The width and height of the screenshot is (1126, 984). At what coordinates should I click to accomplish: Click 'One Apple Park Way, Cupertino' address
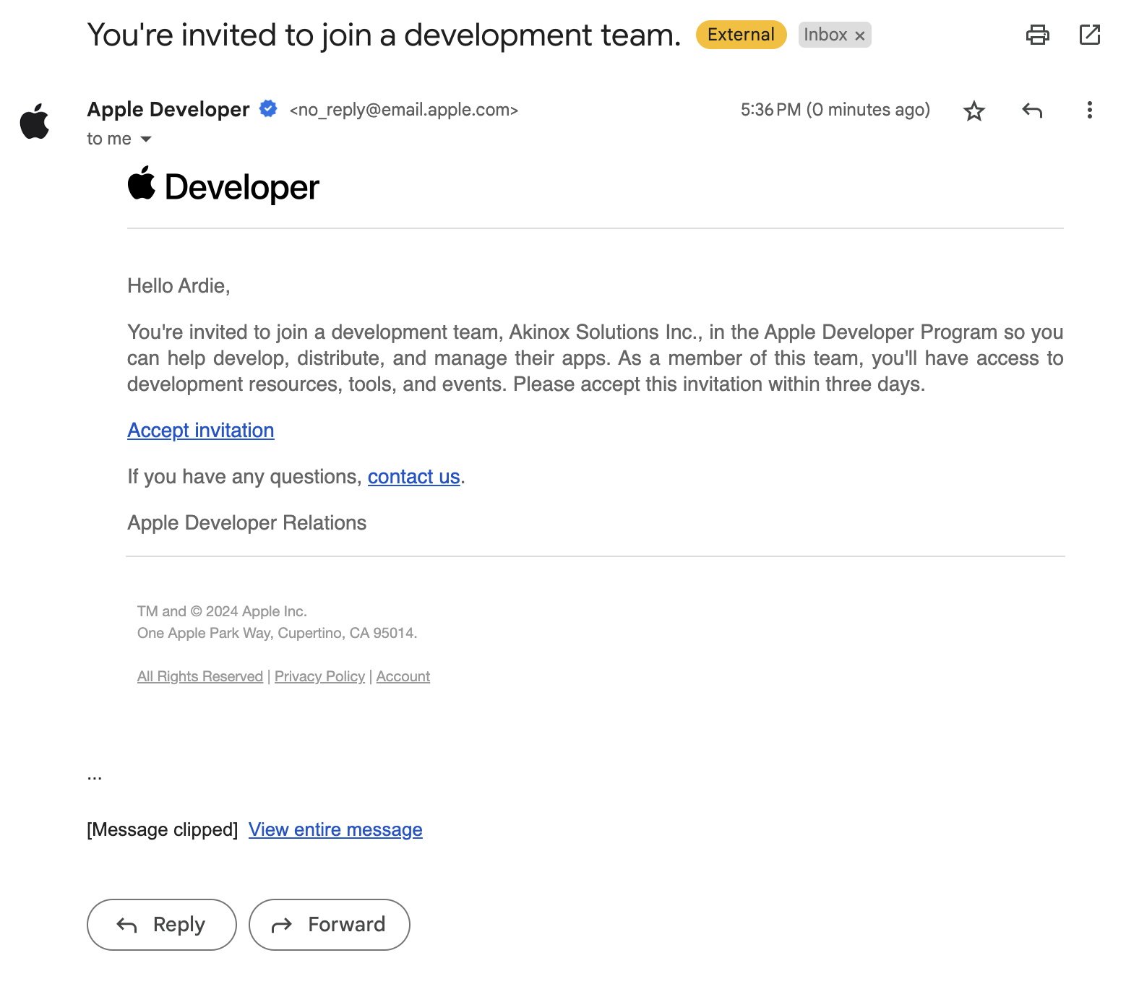[278, 633]
